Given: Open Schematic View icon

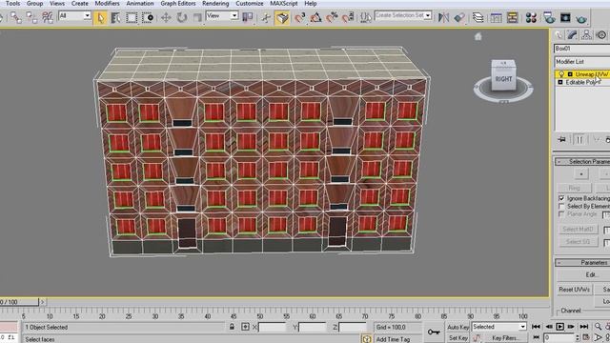Looking at the screenshot, I should [x=512, y=17].
